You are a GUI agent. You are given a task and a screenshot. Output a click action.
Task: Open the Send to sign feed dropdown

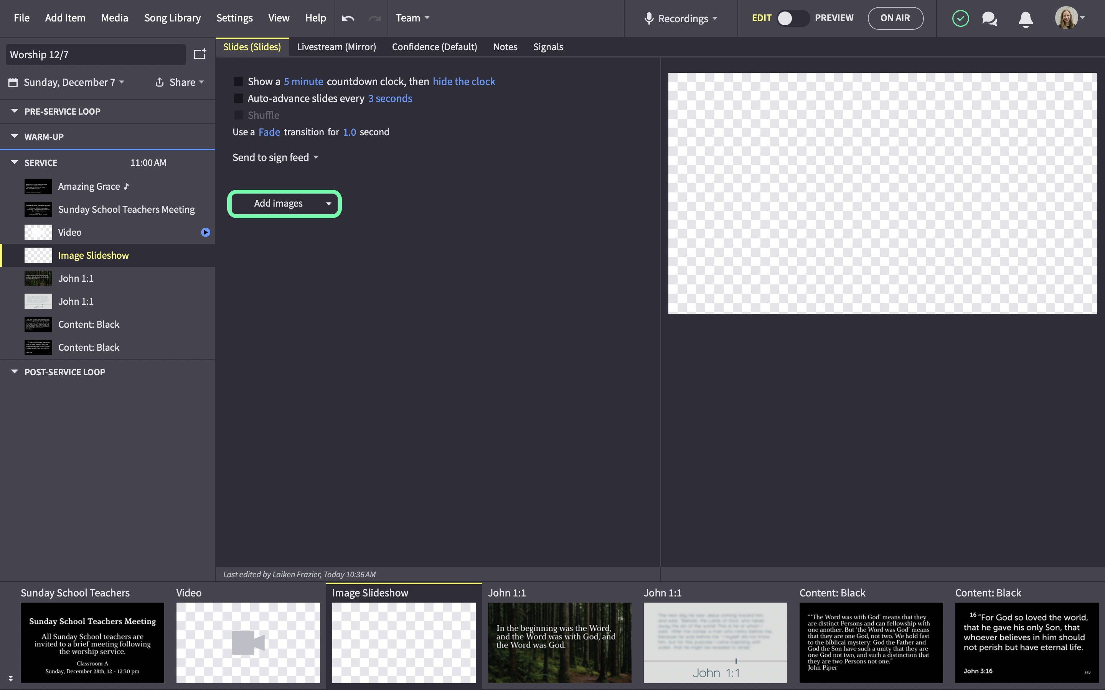[x=275, y=158]
